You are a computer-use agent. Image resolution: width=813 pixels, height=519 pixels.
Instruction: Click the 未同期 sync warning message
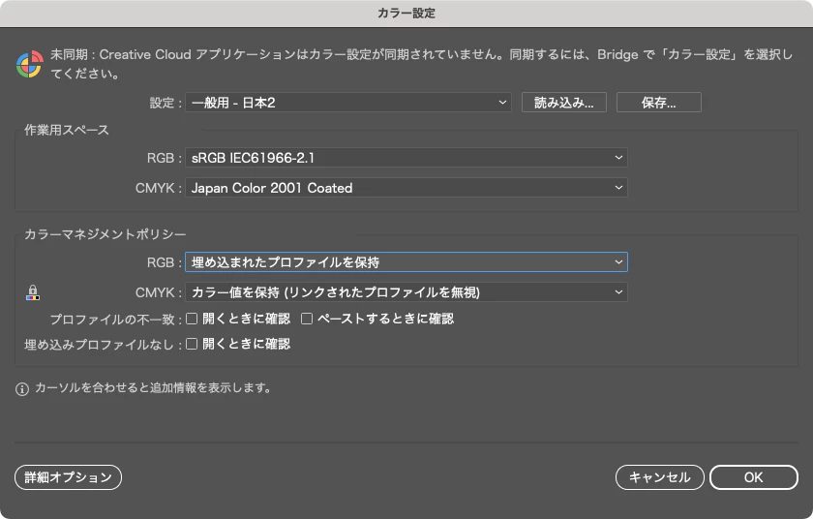click(421, 64)
